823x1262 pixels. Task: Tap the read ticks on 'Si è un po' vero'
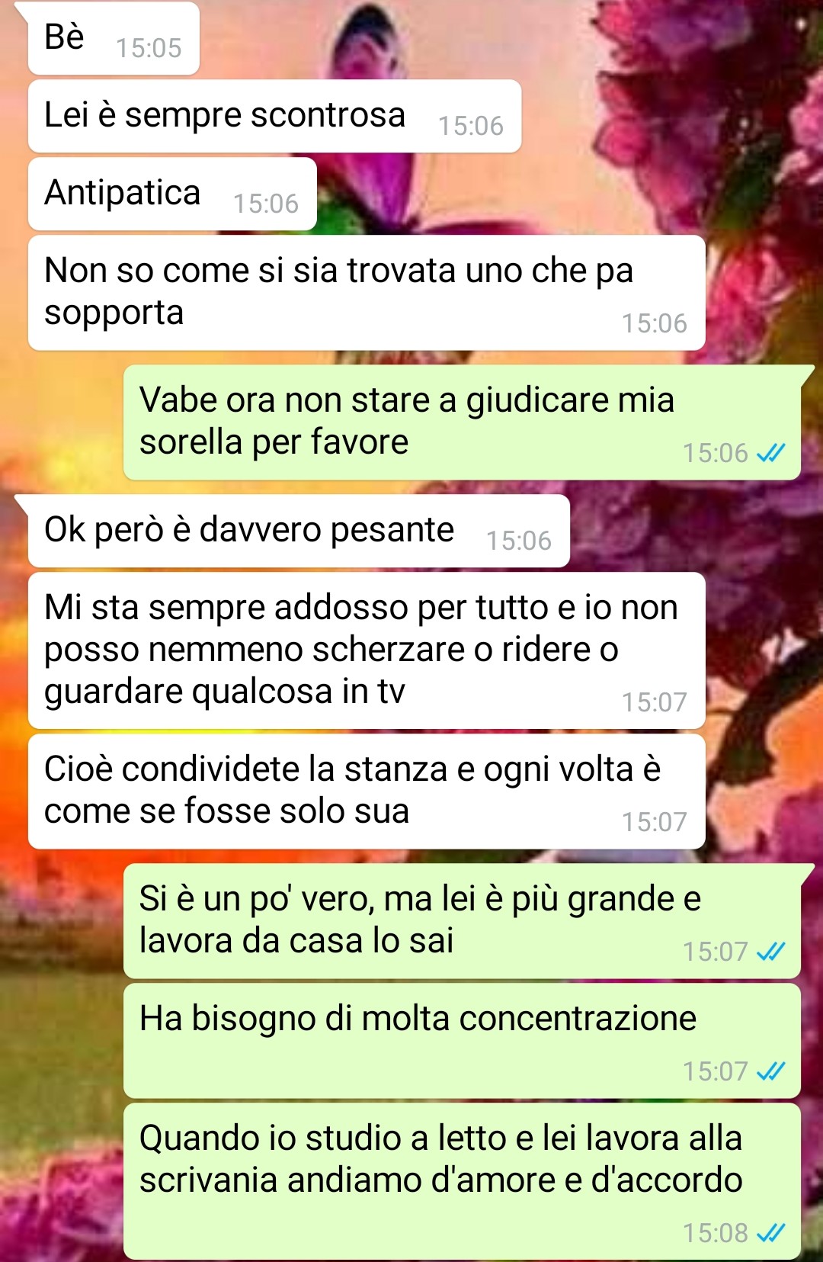(770, 952)
